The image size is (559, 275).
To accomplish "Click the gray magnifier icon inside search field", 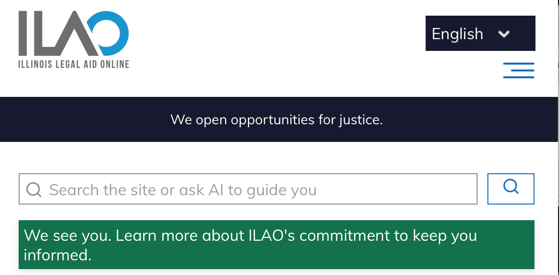I will (x=34, y=190).
